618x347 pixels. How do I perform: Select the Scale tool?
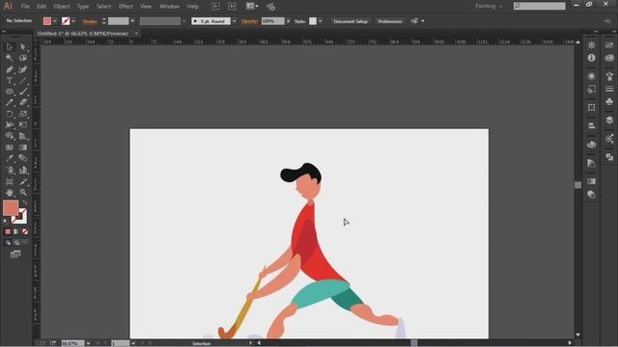click(x=23, y=114)
